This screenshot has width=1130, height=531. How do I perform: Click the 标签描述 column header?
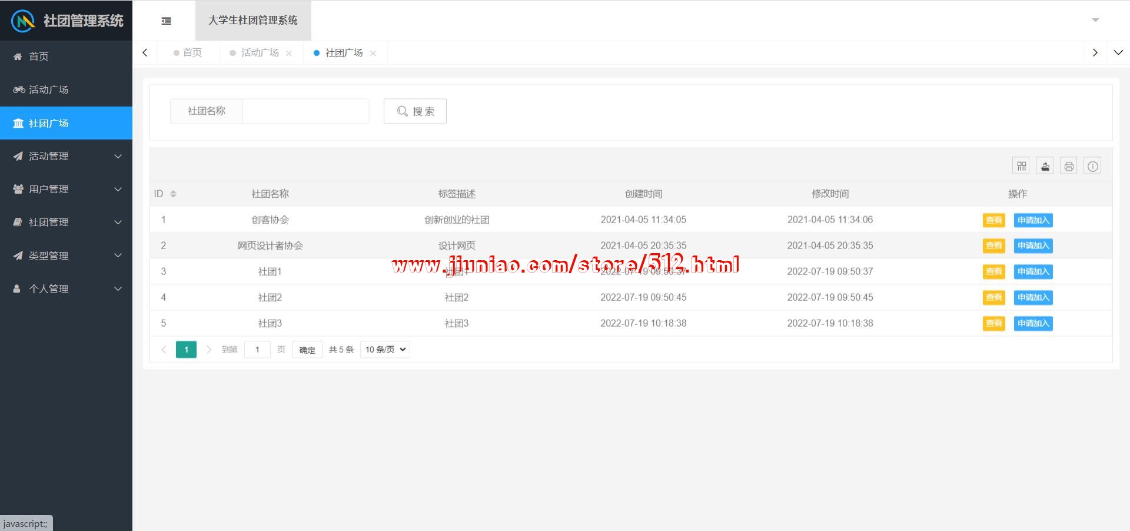457,194
